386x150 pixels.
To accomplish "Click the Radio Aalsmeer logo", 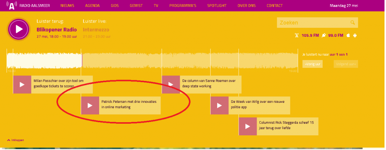I will pos(12,6).
